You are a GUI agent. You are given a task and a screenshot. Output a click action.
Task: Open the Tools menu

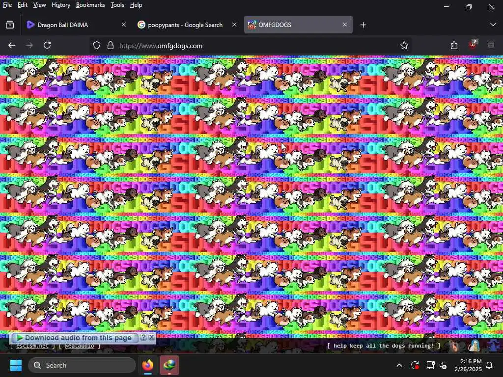(117, 5)
